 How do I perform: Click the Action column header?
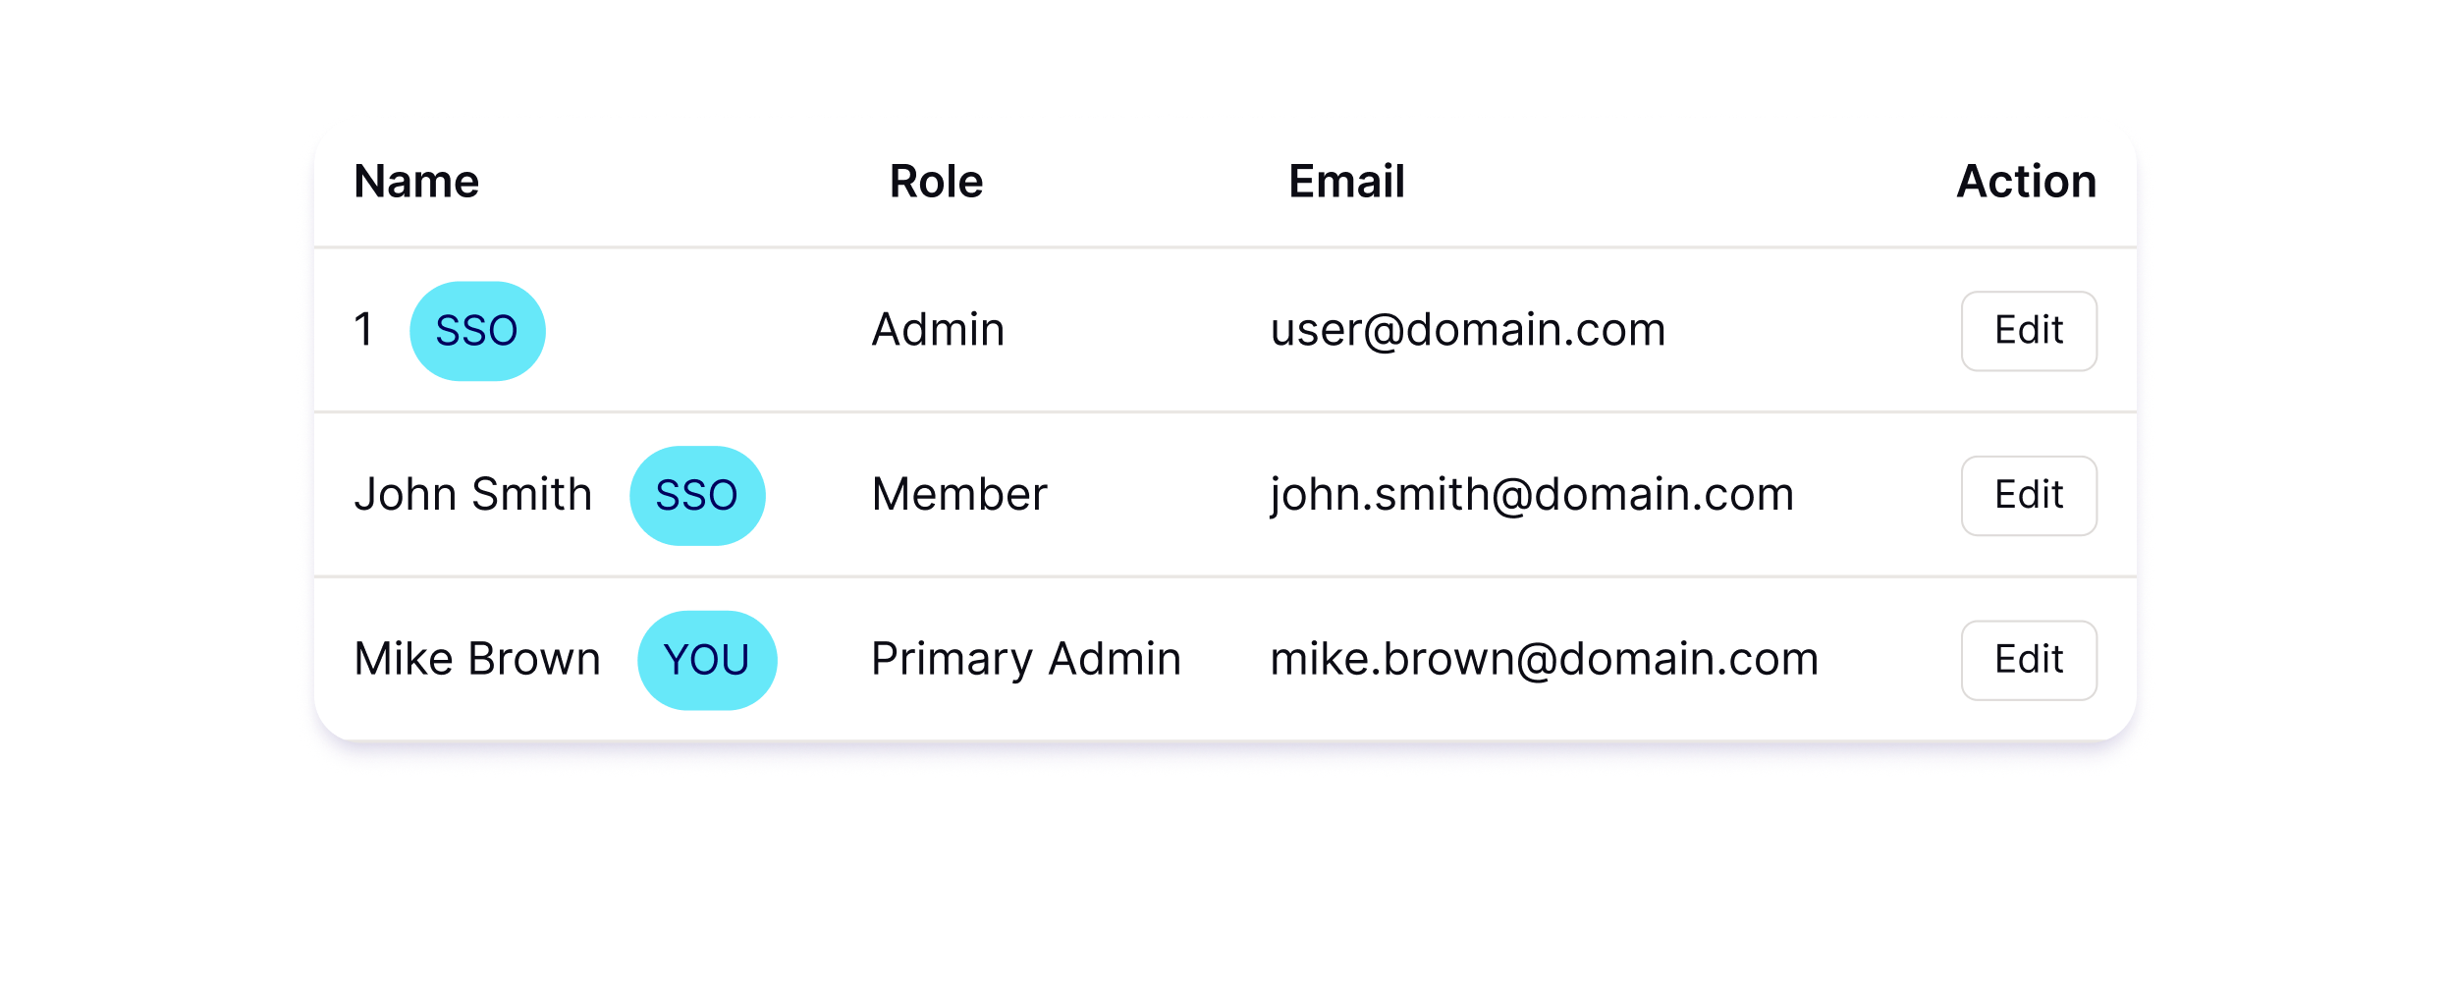click(2026, 182)
